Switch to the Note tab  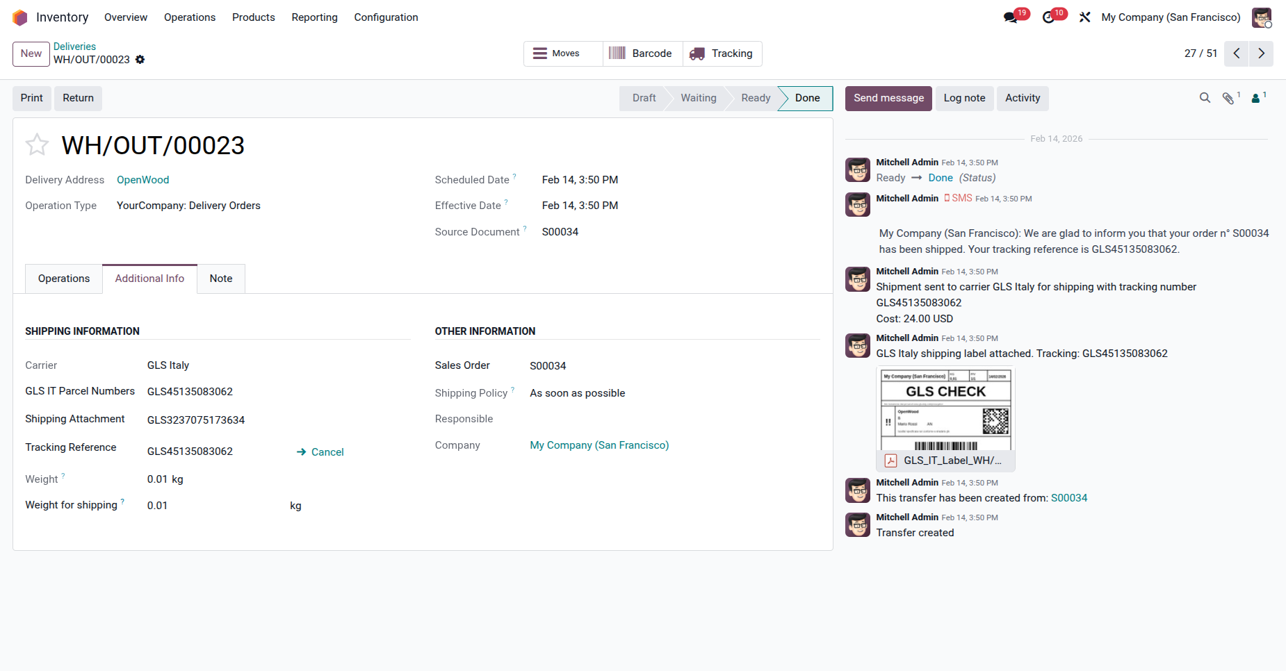click(x=221, y=279)
